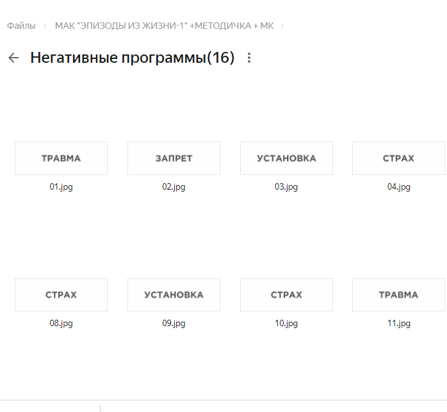Select the 08.jpg file name

point(61,324)
